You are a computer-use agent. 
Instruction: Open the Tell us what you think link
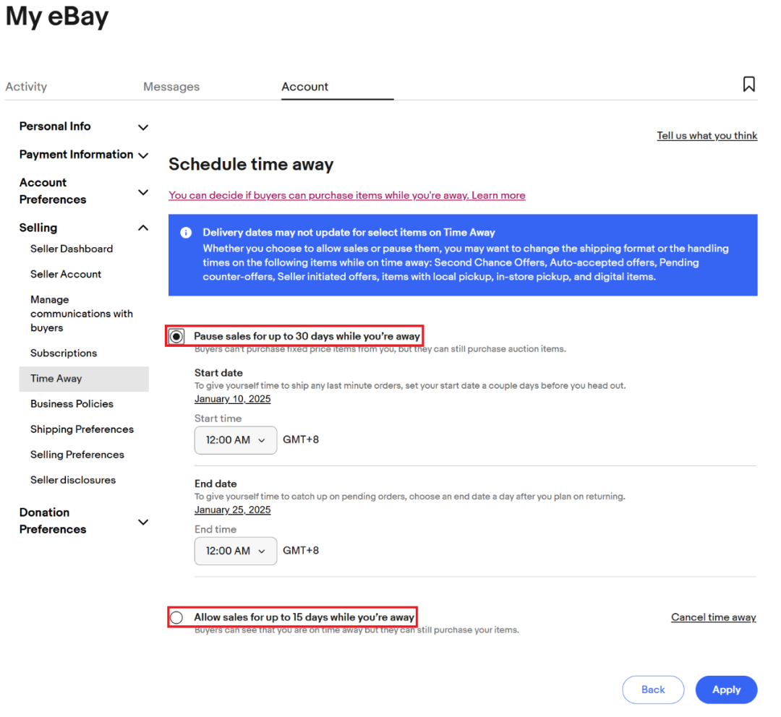point(707,136)
